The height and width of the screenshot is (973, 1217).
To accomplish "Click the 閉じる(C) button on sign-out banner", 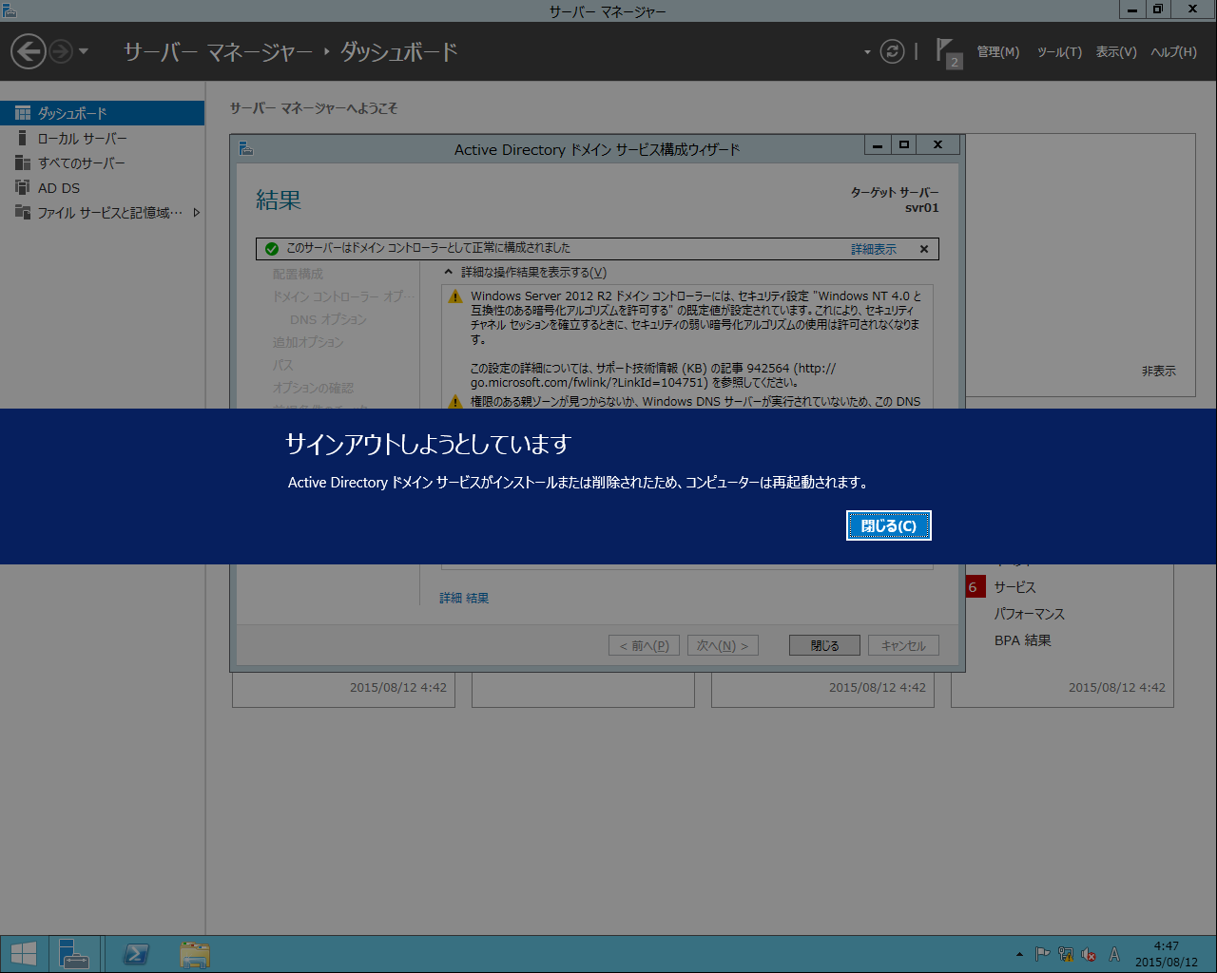I will [888, 525].
